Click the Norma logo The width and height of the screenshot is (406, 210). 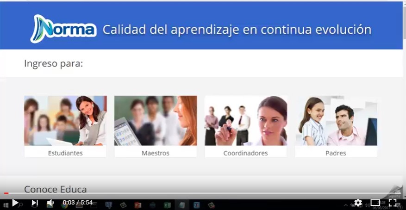pyautogui.click(x=63, y=29)
